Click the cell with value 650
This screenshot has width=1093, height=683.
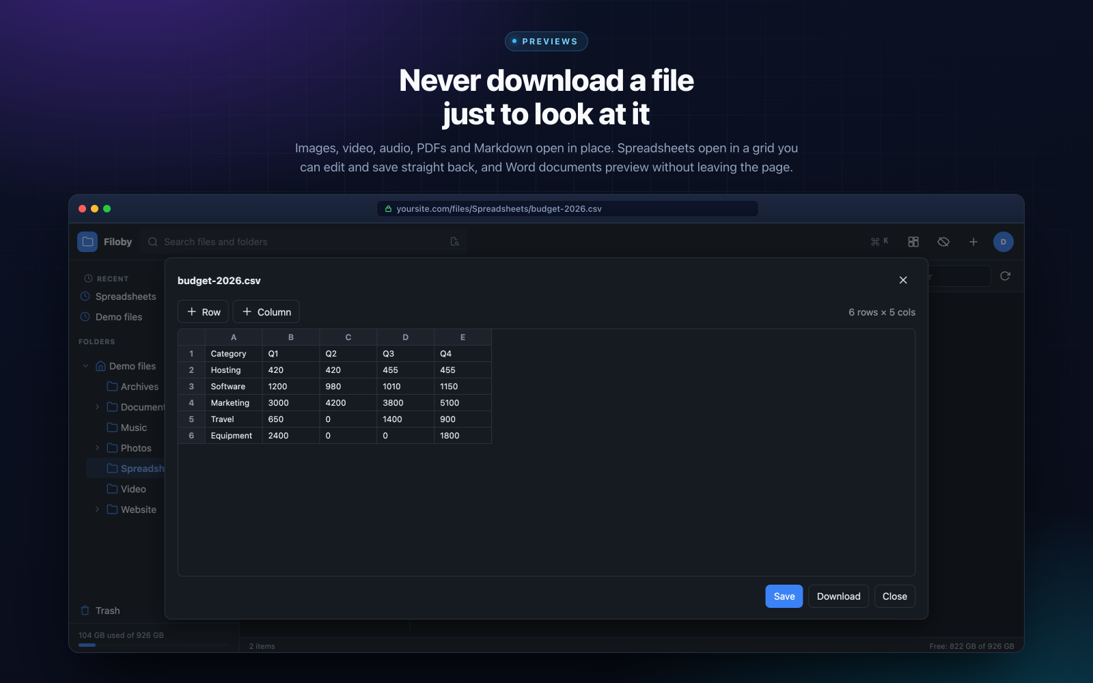291,419
